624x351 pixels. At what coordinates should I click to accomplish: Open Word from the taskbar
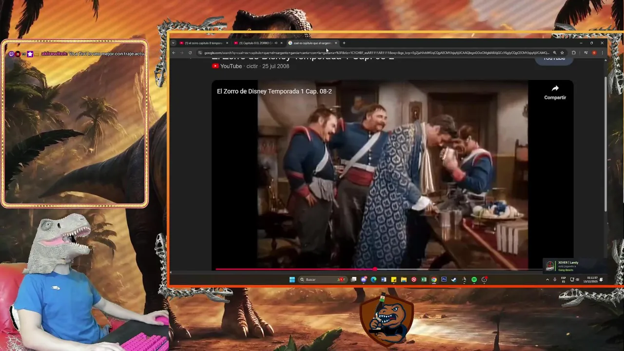tap(384, 280)
